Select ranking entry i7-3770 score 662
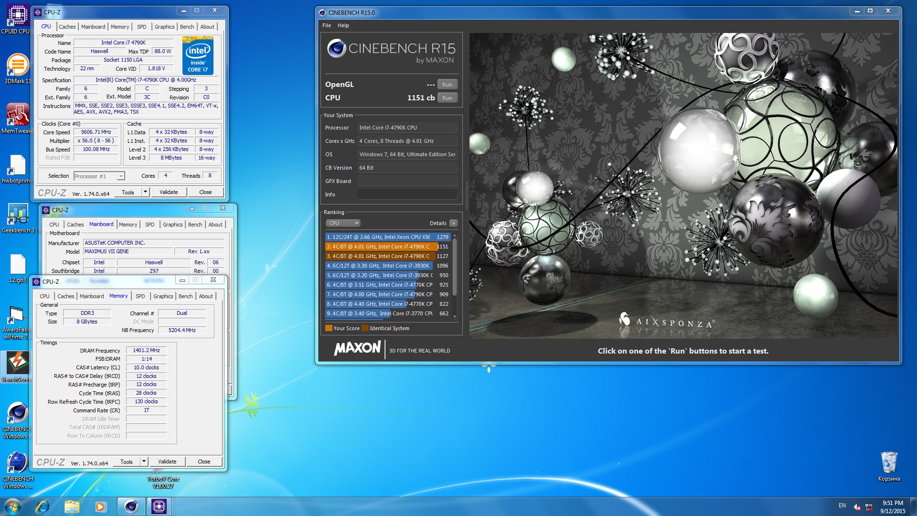917x516 pixels. coord(387,313)
